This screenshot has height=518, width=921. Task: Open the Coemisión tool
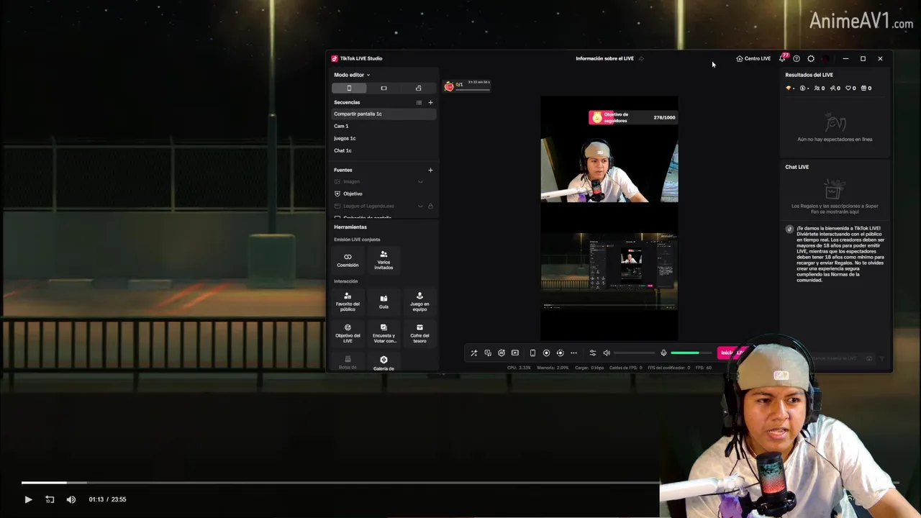(x=348, y=260)
